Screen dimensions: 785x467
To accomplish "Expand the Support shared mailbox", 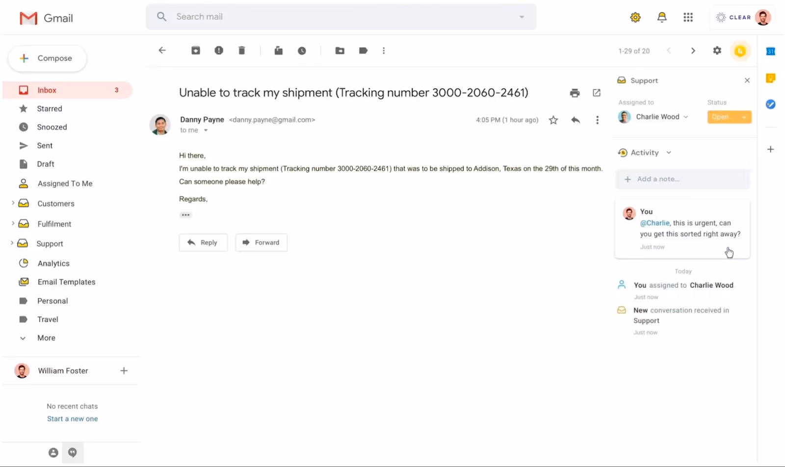I will coord(12,243).
